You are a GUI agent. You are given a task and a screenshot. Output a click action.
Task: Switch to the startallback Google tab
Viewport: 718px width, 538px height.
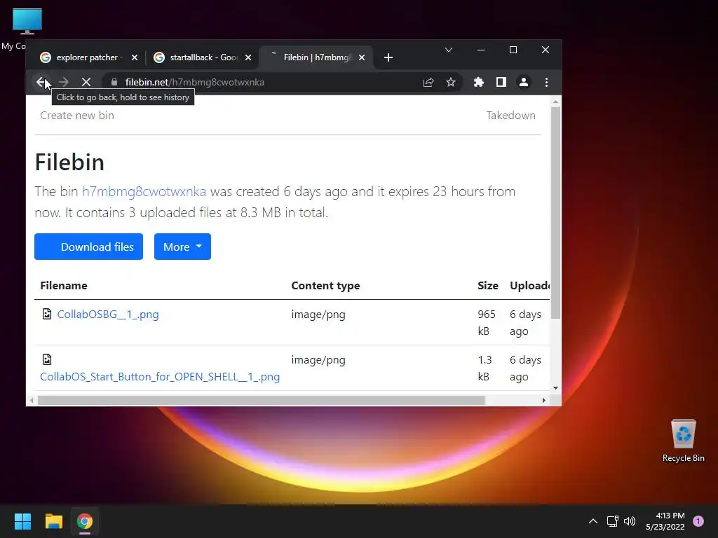[x=201, y=57]
